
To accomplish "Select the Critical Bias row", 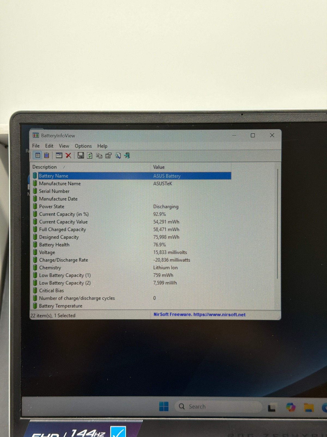I will click(132, 290).
